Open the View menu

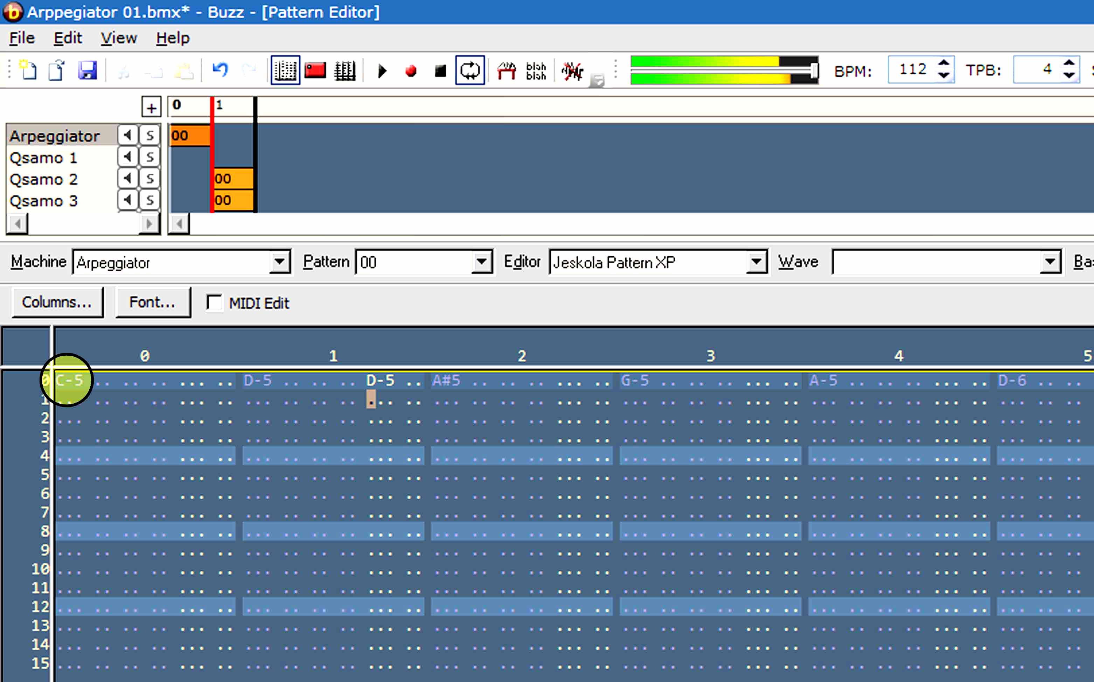click(x=119, y=38)
